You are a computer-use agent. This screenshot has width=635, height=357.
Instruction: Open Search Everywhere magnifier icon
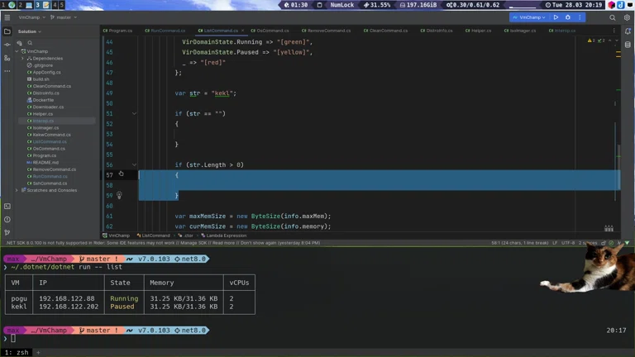613,17
